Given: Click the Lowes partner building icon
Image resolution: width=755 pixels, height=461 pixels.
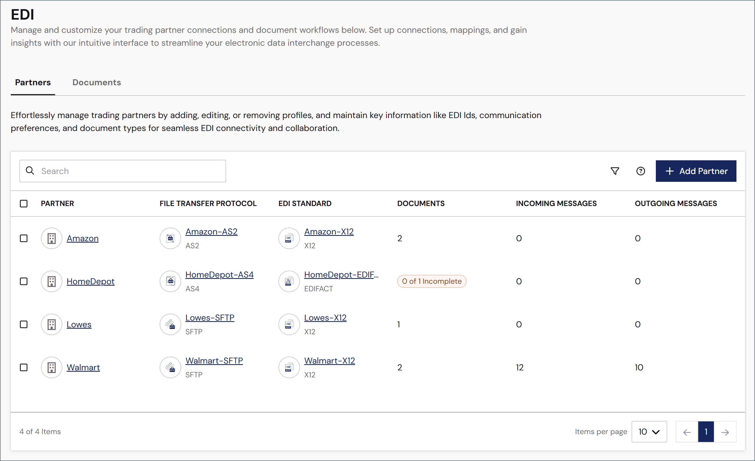Looking at the screenshot, I should (x=52, y=324).
